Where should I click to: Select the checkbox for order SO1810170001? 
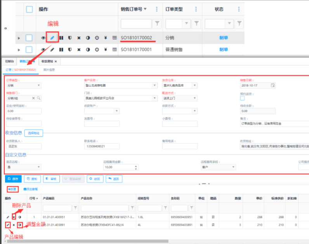29,50
